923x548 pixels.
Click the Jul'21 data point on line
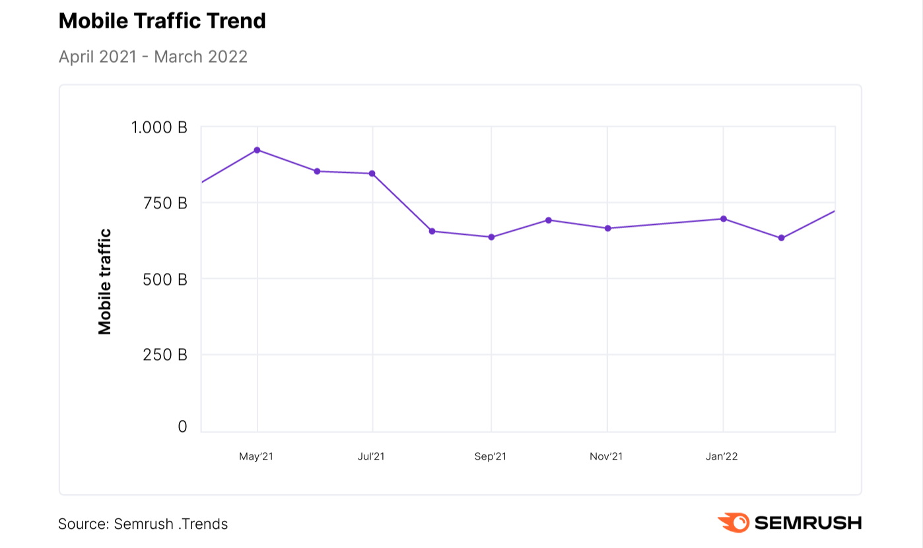click(x=372, y=173)
